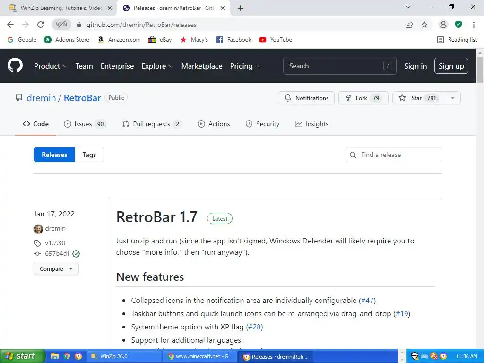The height and width of the screenshot is (363, 484).
Task: Switch to the Code tab
Action: [35, 124]
